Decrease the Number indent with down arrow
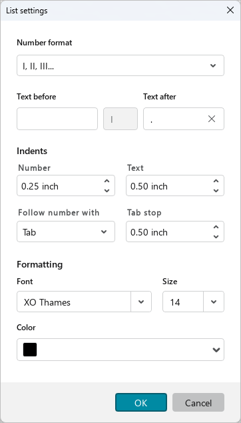 click(107, 190)
